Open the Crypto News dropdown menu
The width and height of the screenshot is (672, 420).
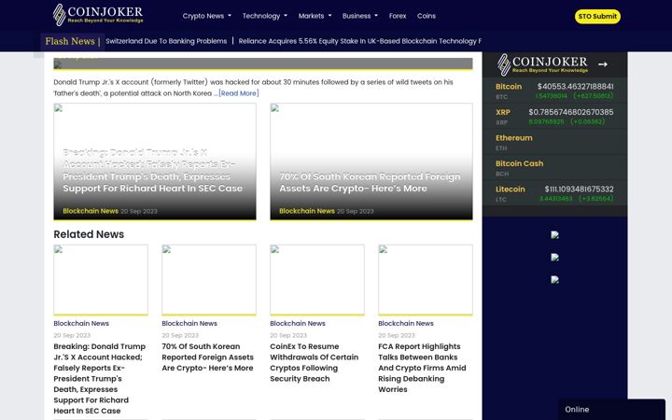[206, 16]
